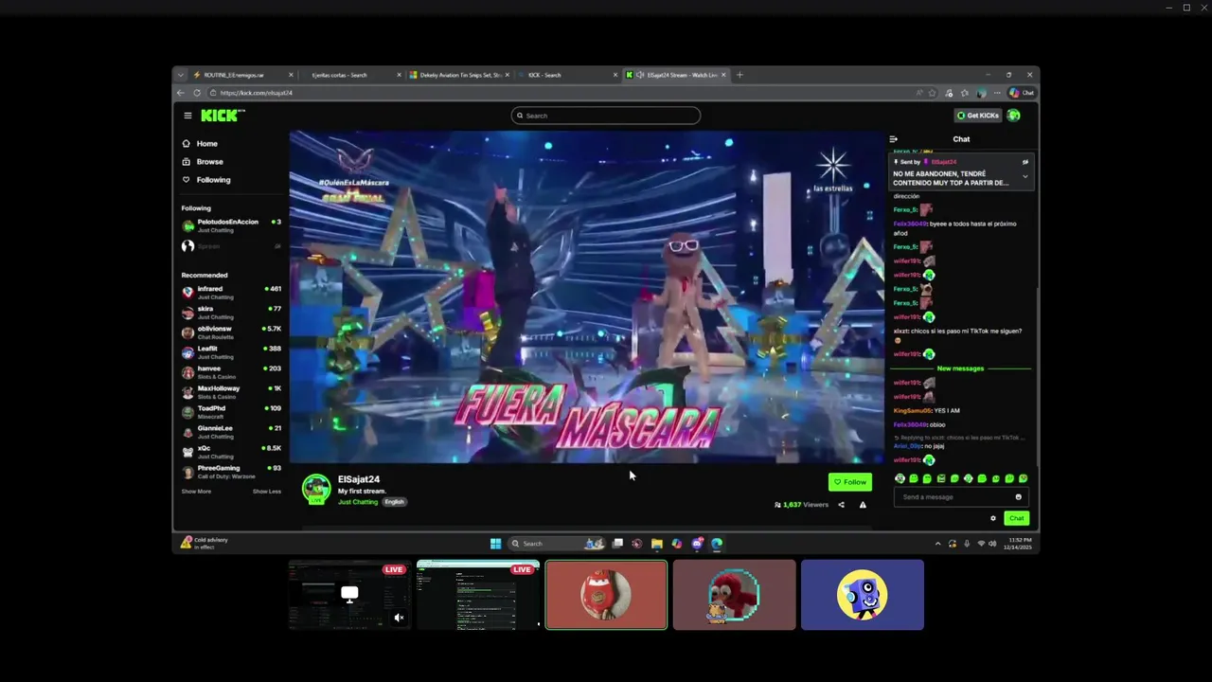Click Show Less under recommended channels
Viewport: 1212px width, 682px height.
click(267, 492)
